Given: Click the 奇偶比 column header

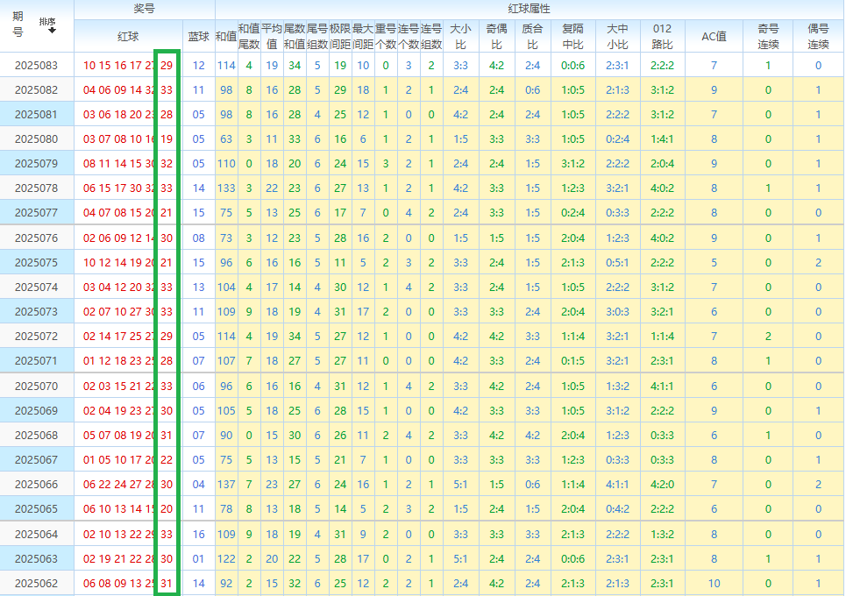Looking at the screenshot, I should pos(496,36).
